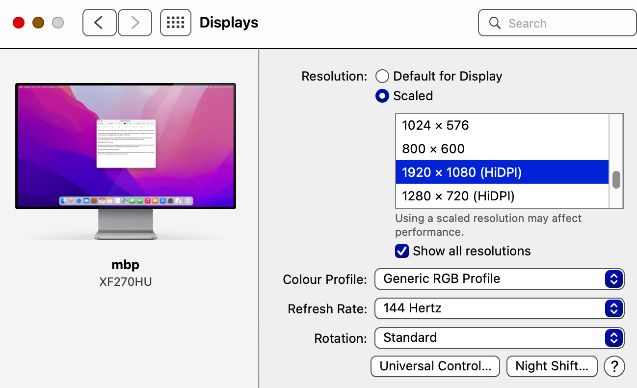637x388 pixels.
Task: Open Night Shift settings
Action: [552, 366]
